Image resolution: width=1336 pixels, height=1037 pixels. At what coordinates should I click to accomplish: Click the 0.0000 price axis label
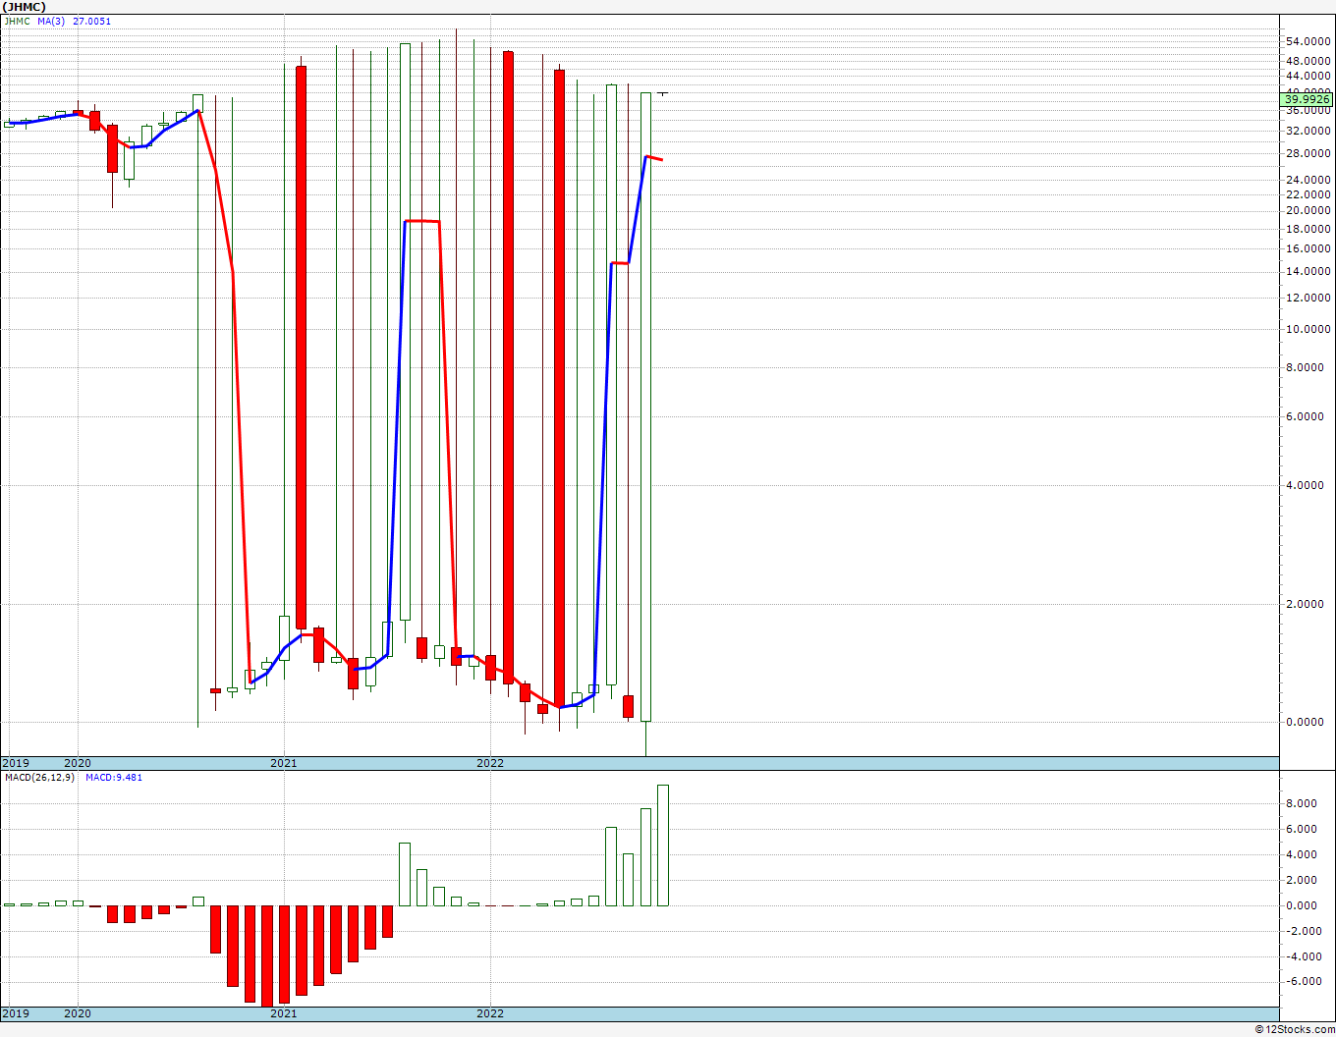point(1308,722)
